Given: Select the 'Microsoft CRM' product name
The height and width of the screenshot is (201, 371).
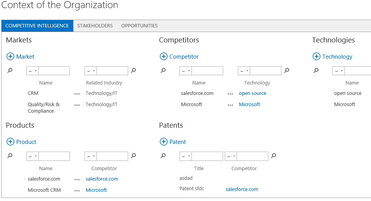Looking at the screenshot, I should tap(44, 190).
